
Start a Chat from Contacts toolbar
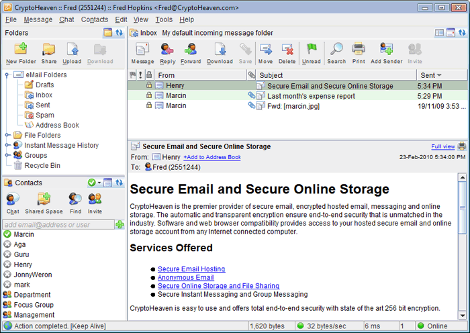click(13, 199)
